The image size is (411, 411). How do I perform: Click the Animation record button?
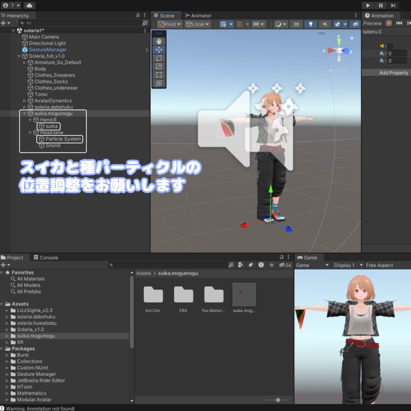(388, 23)
